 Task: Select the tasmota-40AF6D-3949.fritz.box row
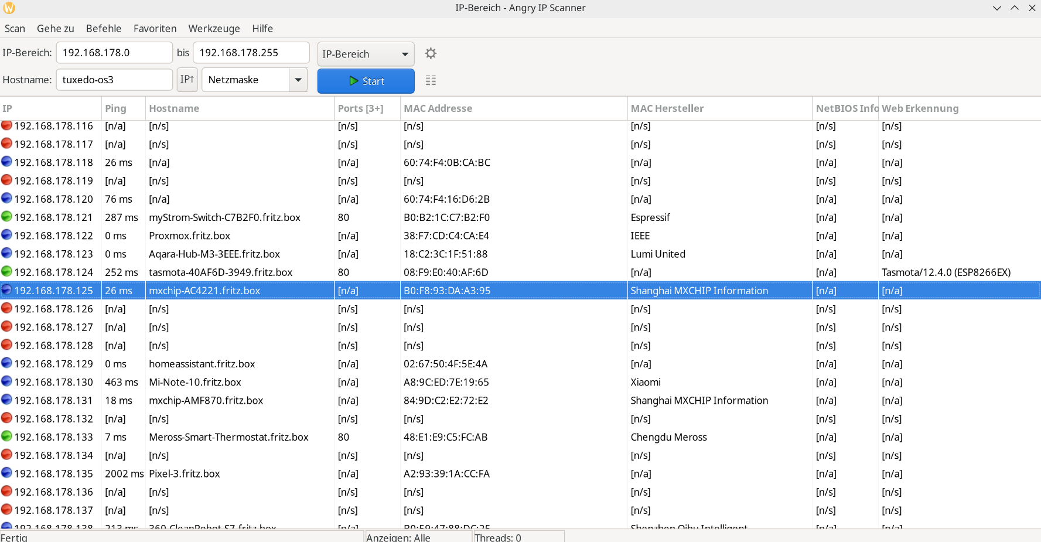[220, 272]
